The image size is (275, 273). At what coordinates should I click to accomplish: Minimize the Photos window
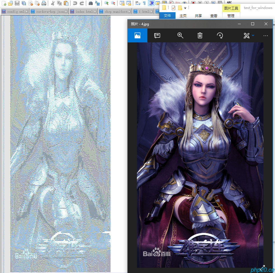tap(239, 24)
